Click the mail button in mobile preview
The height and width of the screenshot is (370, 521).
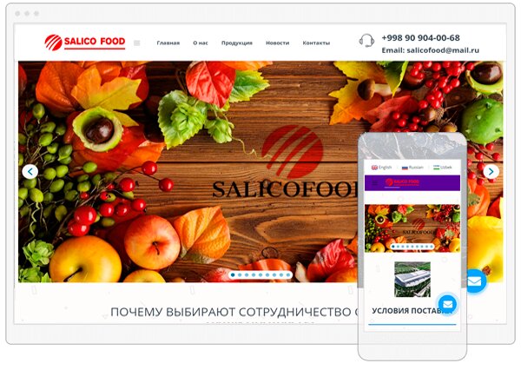[x=447, y=304]
